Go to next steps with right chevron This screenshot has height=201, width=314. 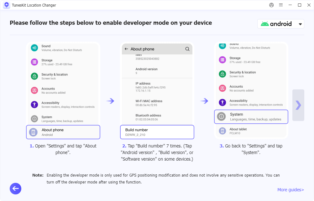point(298,105)
